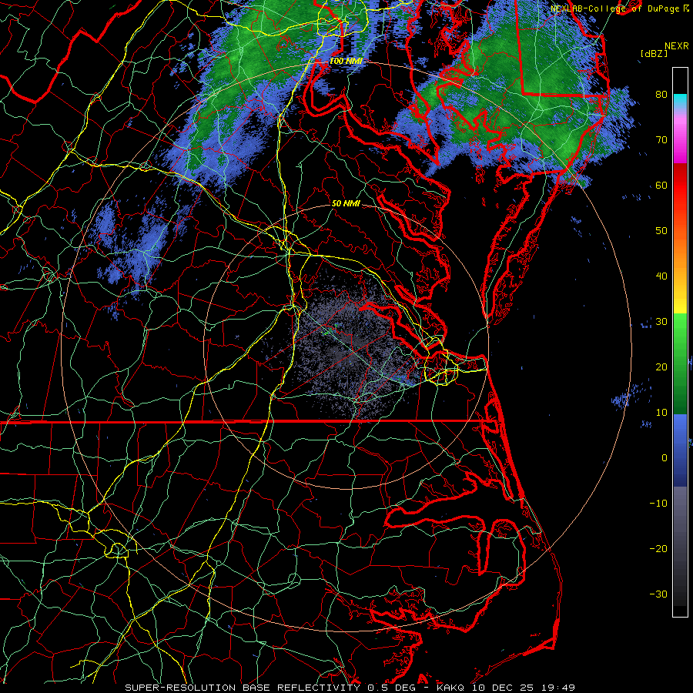Click the -20 value on the dBZ scale
Screen dimensions: 693x693
pyautogui.click(x=658, y=549)
